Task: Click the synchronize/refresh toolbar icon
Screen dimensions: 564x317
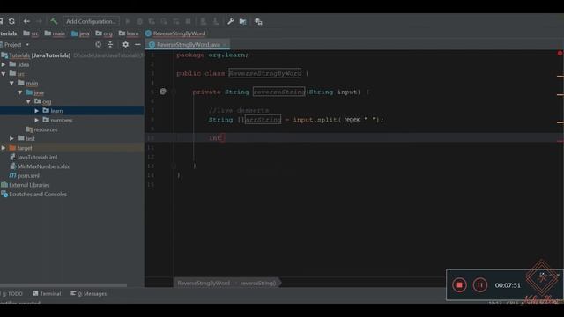Action: point(11,21)
